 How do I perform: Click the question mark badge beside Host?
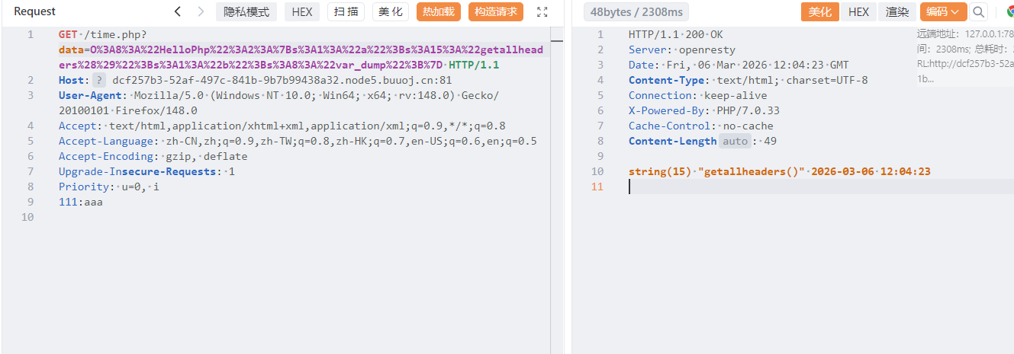click(x=99, y=80)
